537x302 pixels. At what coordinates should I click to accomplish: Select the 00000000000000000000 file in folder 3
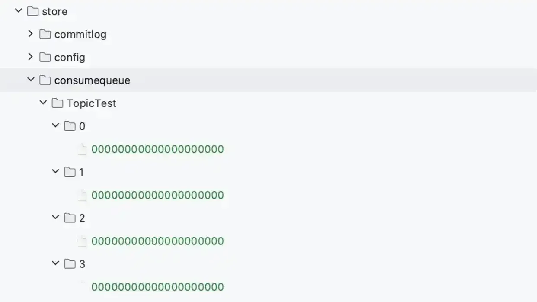tap(157, 287)
